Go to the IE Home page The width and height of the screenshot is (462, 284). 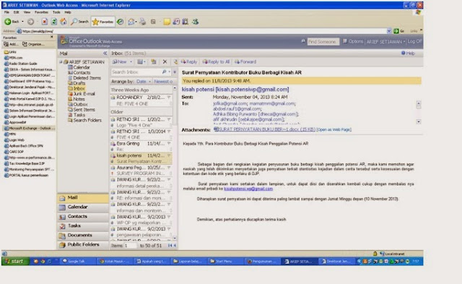(64, 22)
